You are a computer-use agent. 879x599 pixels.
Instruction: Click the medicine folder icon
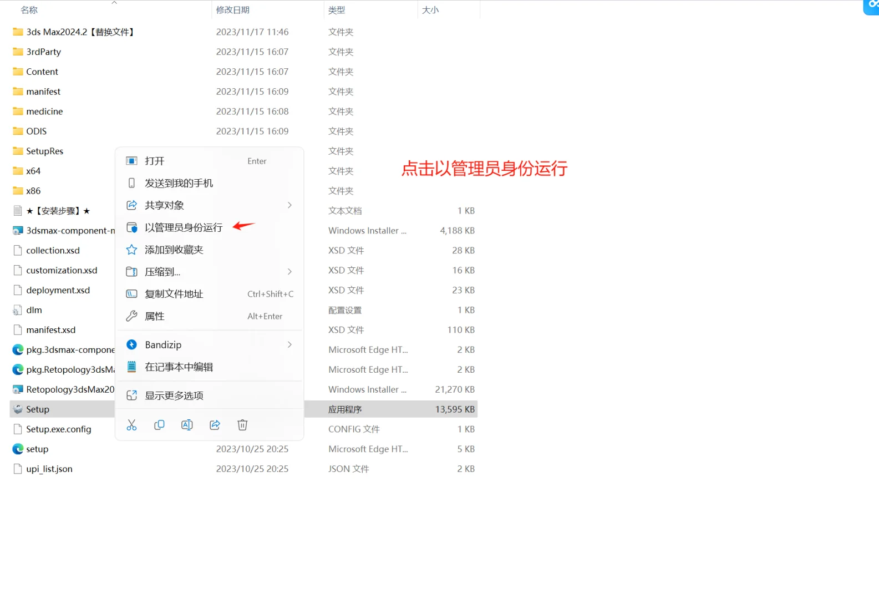[x=18, y=111]
